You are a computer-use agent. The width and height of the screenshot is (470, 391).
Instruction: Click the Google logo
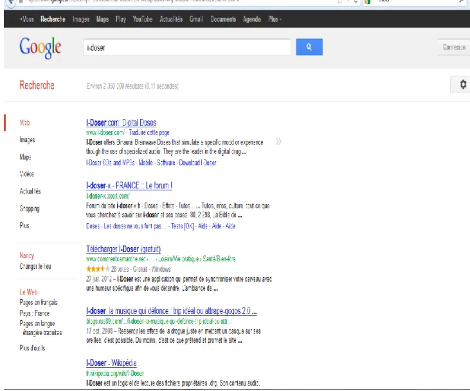pyautogui.click(x=40, y=48)
